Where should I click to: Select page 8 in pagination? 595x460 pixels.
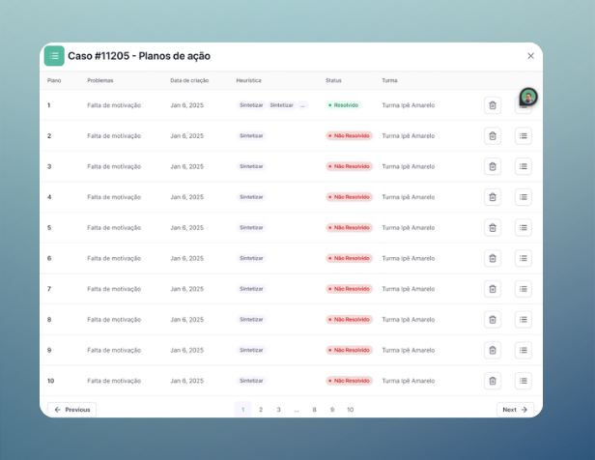pos(314,410)
